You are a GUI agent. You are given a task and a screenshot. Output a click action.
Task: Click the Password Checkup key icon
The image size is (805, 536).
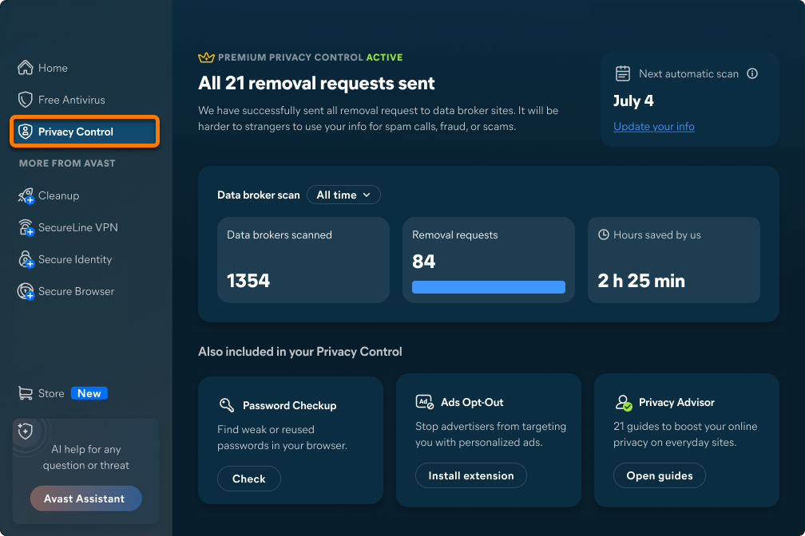pos(227,404)
